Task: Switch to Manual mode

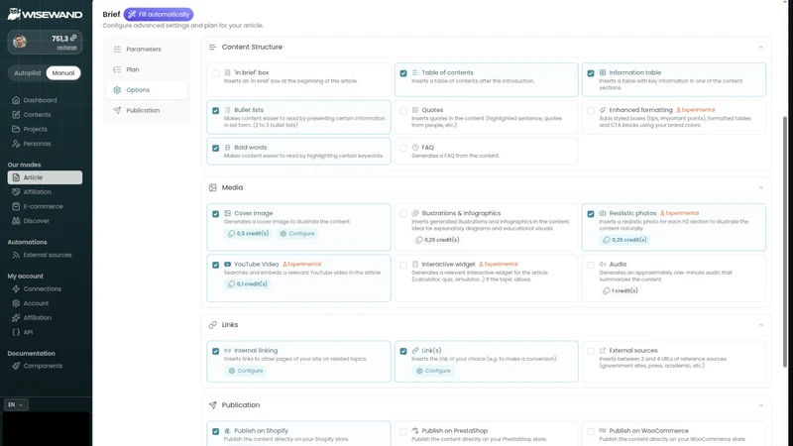Action: point(63,72)
